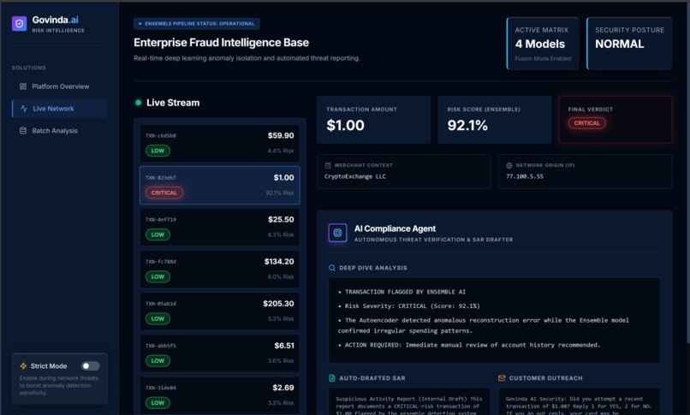Click the LOW badge on the $134.20 transaction

(158, 276)
